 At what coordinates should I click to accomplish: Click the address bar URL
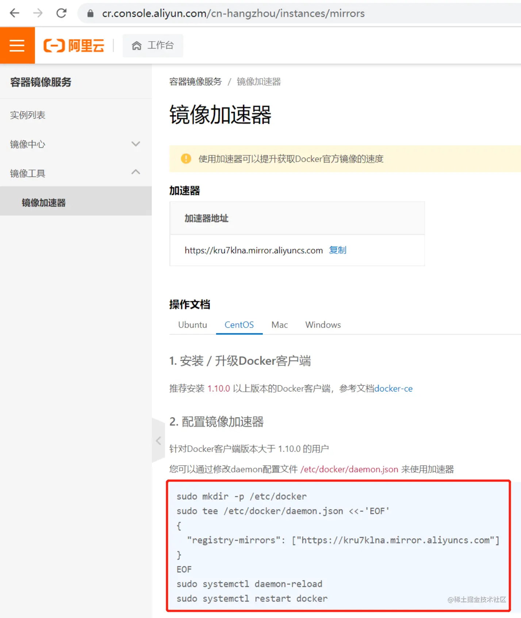(x=233, y=13)
